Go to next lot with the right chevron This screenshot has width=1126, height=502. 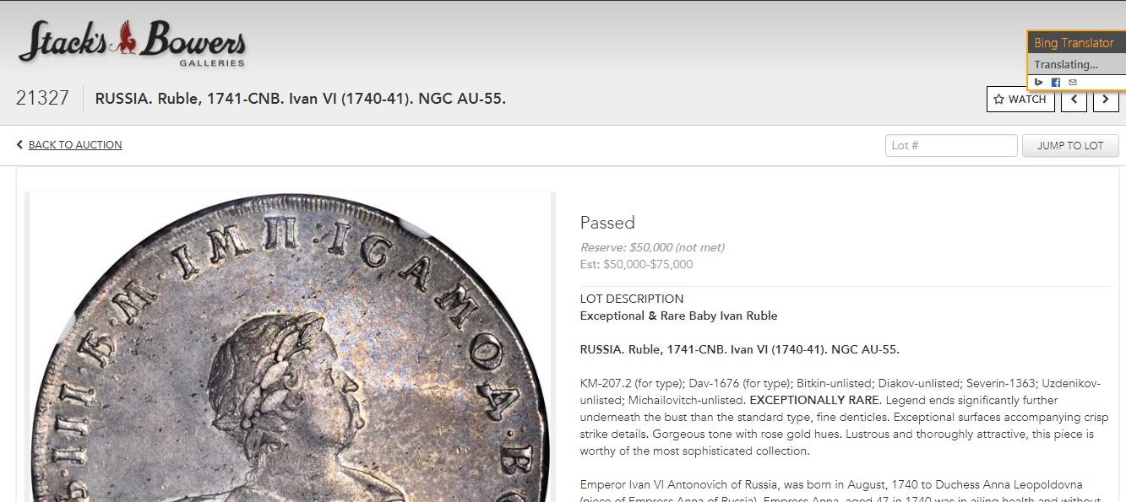[1106, 100]
